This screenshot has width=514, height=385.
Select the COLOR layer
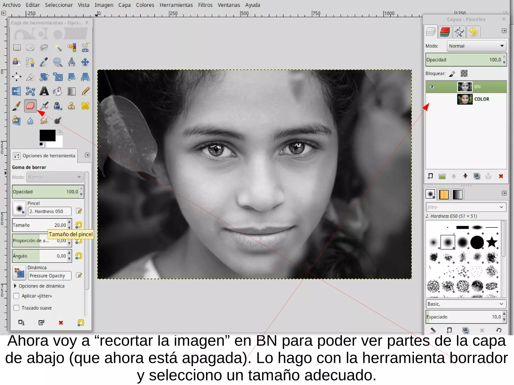click(466, 99)
